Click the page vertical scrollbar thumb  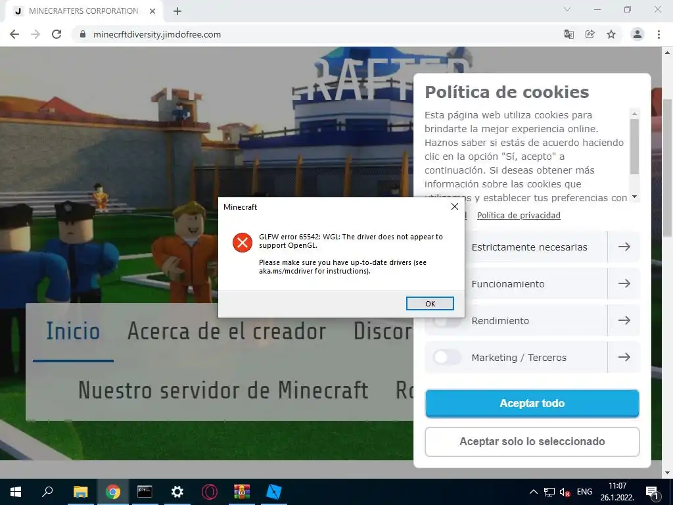pos(668,168)
